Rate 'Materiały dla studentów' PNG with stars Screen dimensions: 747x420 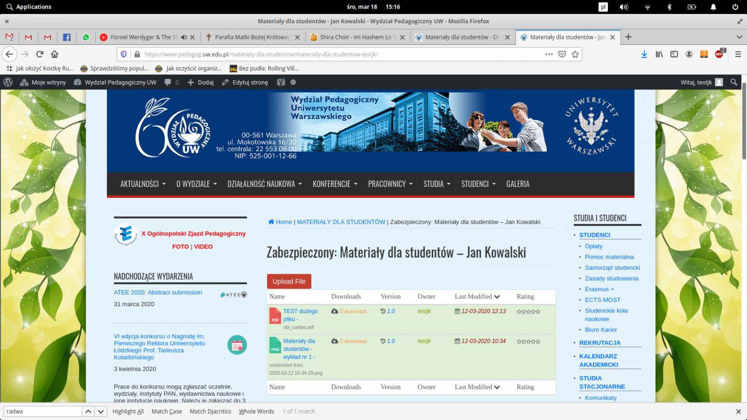pyautogui.click(x=529, y=342)
